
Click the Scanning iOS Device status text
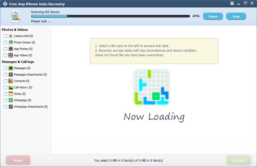click(45, 12)
